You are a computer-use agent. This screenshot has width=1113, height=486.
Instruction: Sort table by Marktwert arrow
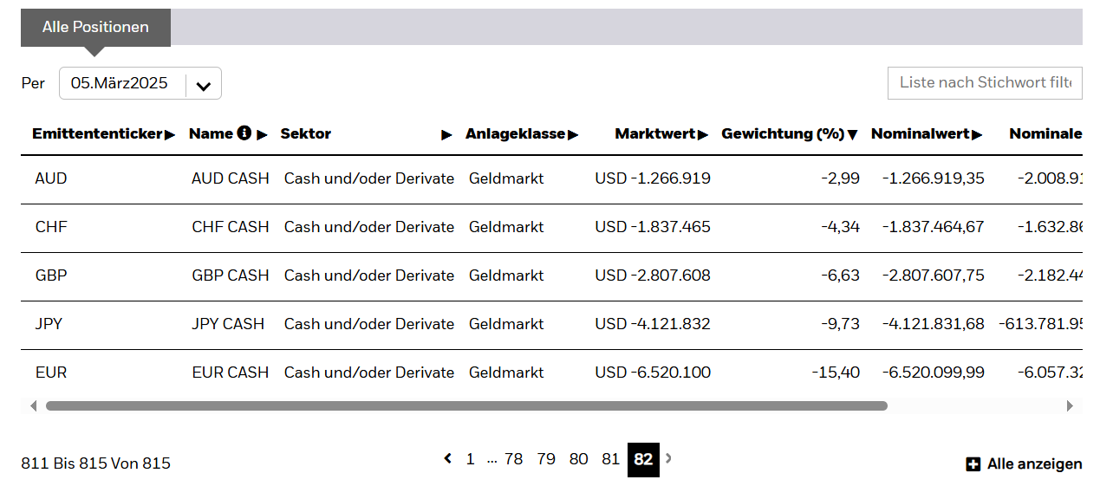click(703, 134)
